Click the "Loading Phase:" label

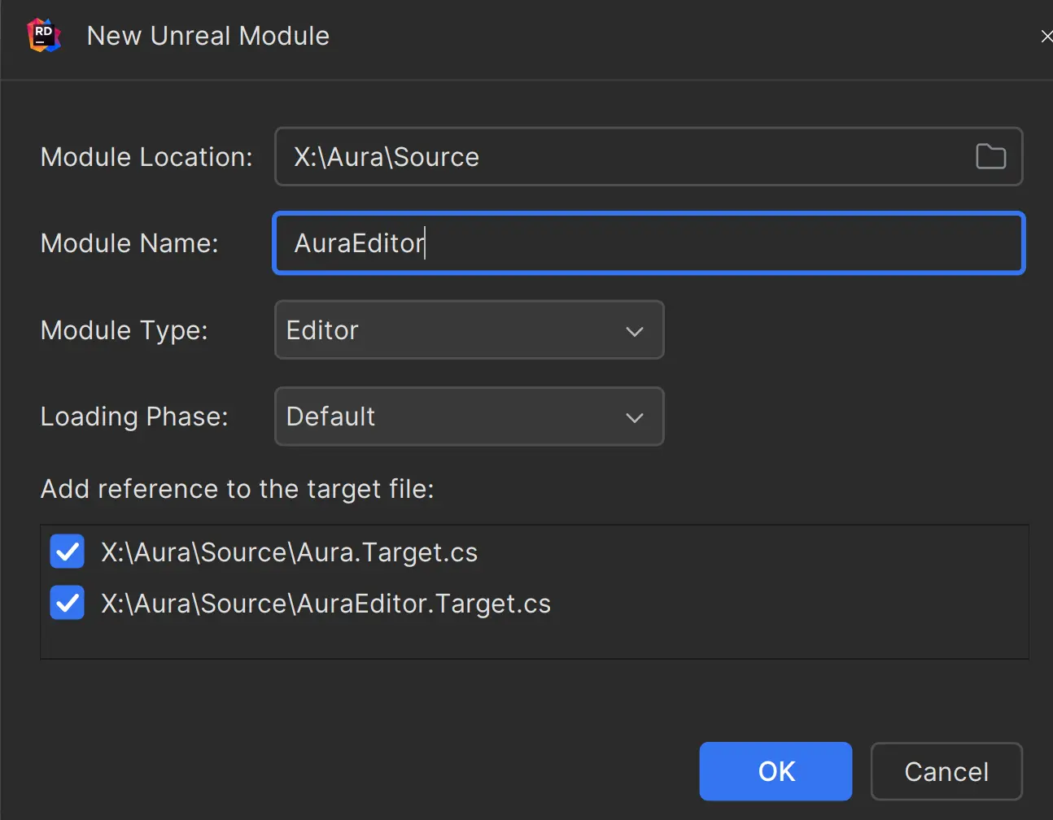[x=134, y=417]
